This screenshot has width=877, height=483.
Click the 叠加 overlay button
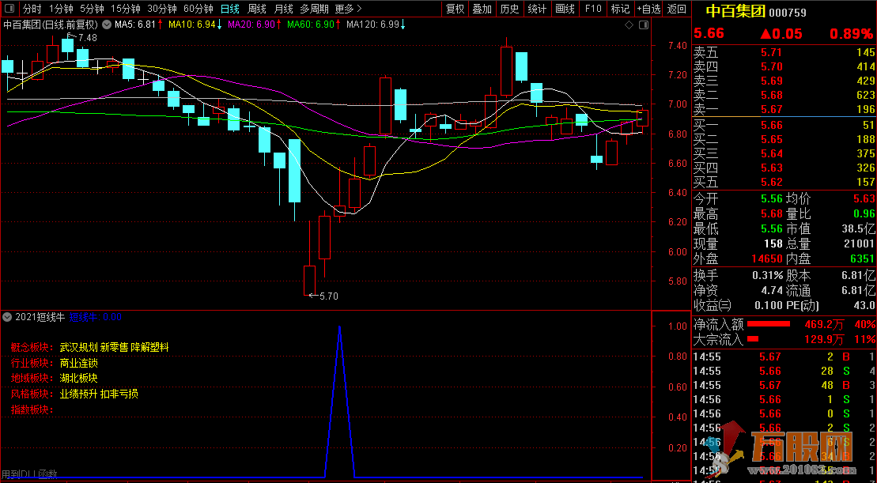[x=482, y=9]
